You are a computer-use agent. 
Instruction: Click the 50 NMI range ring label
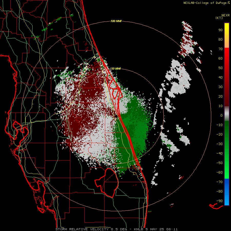pyautogui.click(x=116, y=69)
